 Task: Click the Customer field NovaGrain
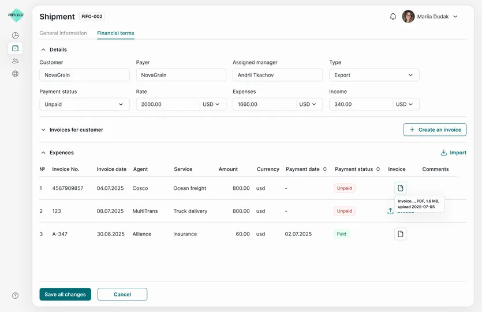[84, 75]
